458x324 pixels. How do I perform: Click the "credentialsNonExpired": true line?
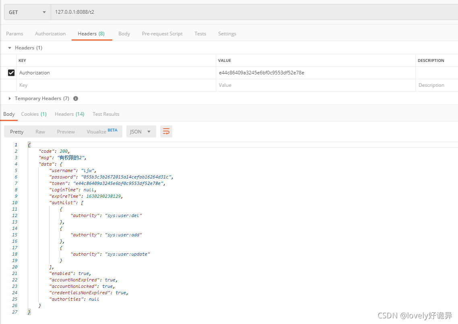click(x=89, y=293)
